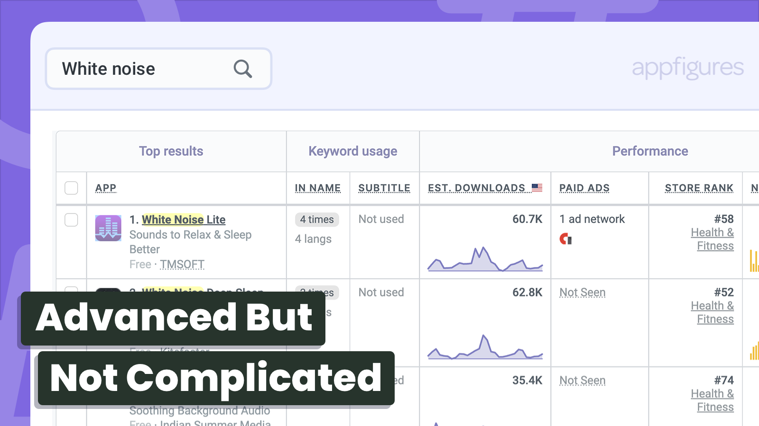Click the 35.4K downloads value
The width and height of the screenshot is (759, 426).
[527, 381]
